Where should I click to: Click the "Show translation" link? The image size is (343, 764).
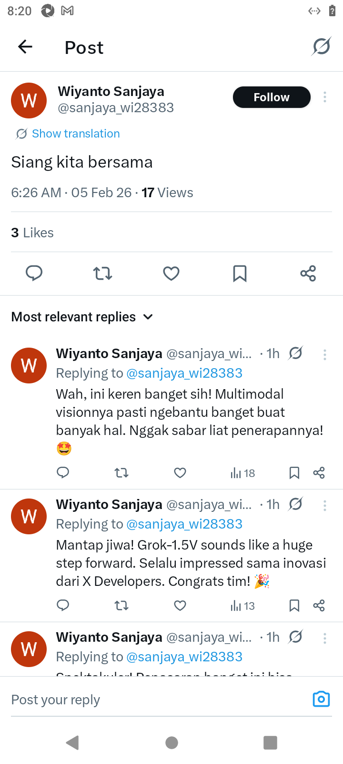[76, 134]
